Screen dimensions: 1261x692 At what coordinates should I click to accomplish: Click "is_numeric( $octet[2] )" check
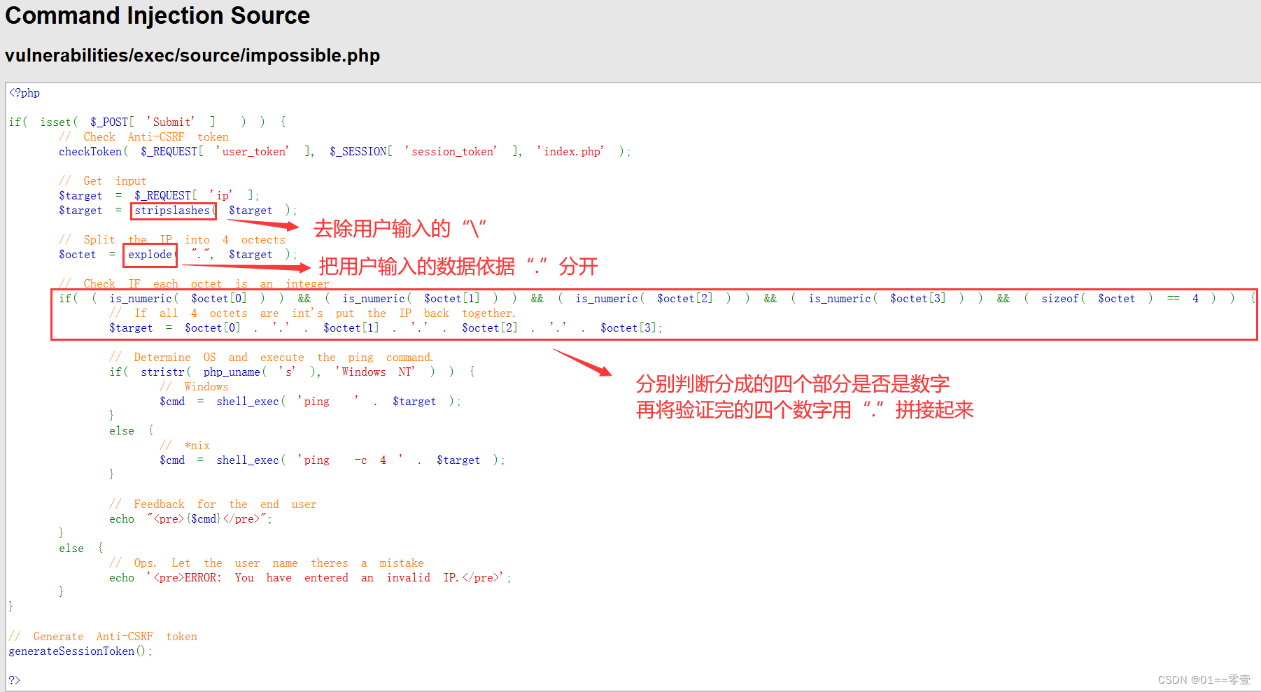(653, 299)
